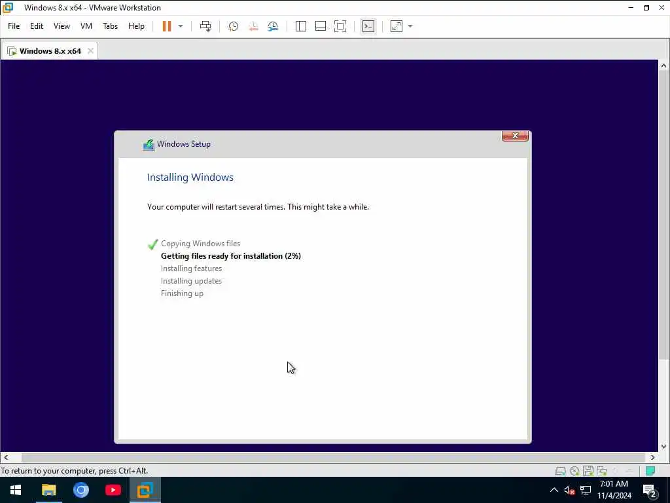Toggle the console view icon
This screenshot has height=503, width=670.
coord(368,26)
